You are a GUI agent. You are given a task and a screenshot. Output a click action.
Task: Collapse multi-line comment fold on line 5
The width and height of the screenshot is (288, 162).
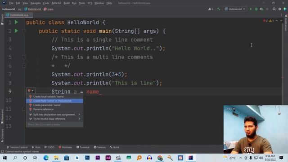(x=24, y=57)
